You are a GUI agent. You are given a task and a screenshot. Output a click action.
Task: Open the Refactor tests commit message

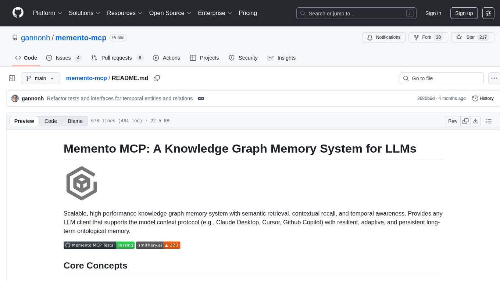120,98
